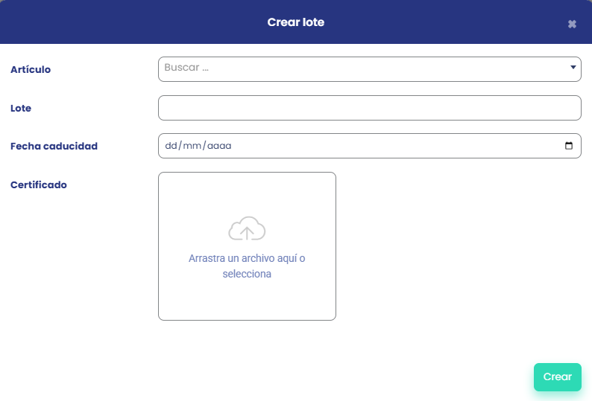
Task: Click the Fecha caducidad label
Action: tap(54, 146)
